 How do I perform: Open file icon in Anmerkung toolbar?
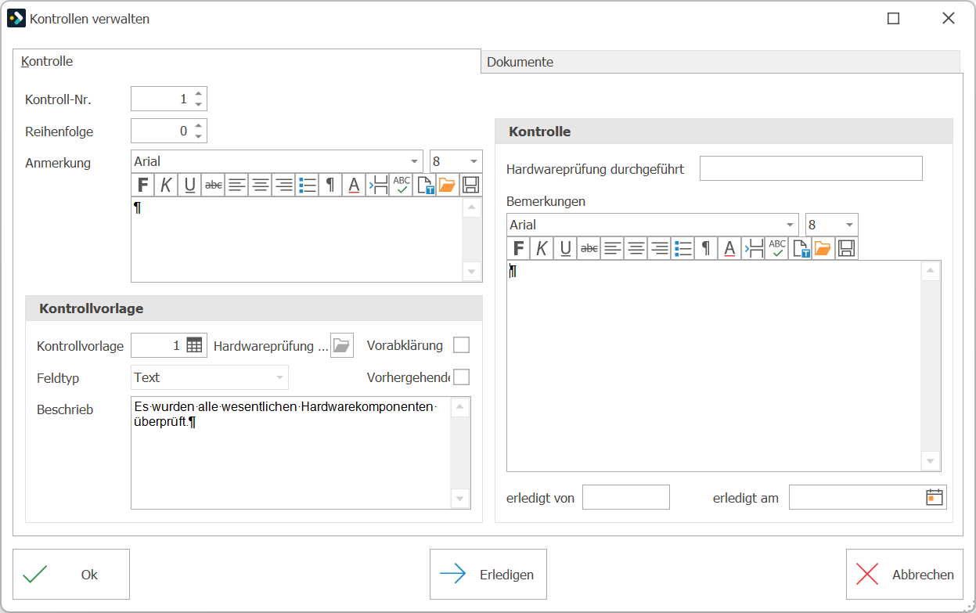(447, 185)
